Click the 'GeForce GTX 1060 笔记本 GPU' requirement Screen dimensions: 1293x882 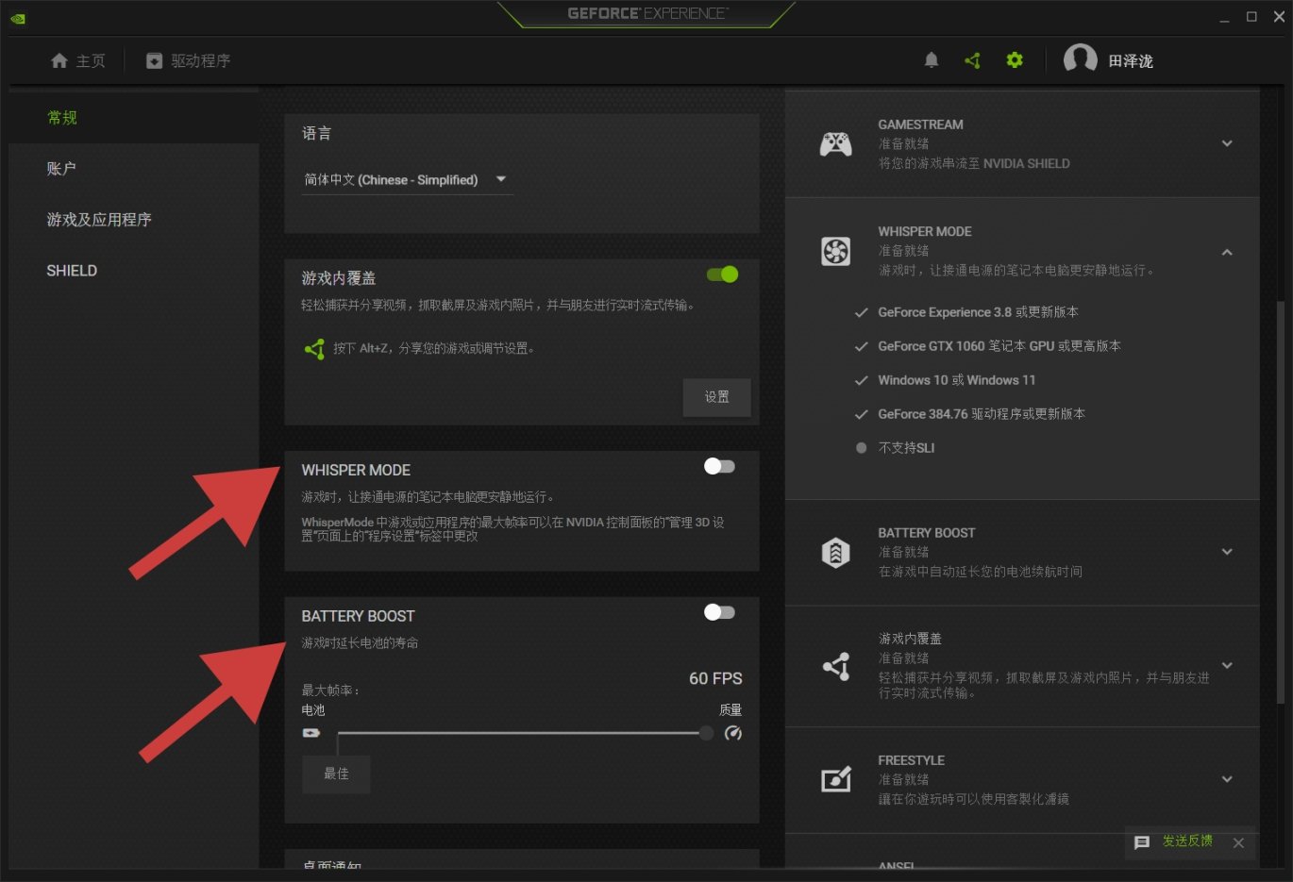tap(999, 346)
